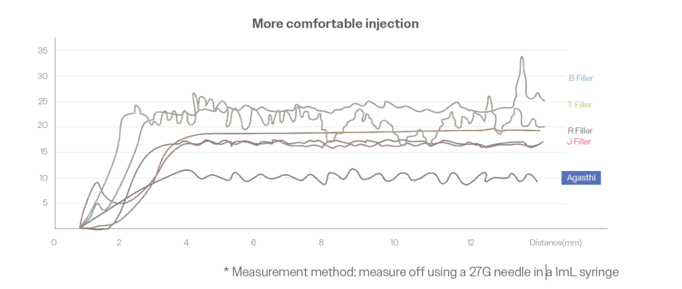Click the Agasthi blue legend badge

[581, 178]
